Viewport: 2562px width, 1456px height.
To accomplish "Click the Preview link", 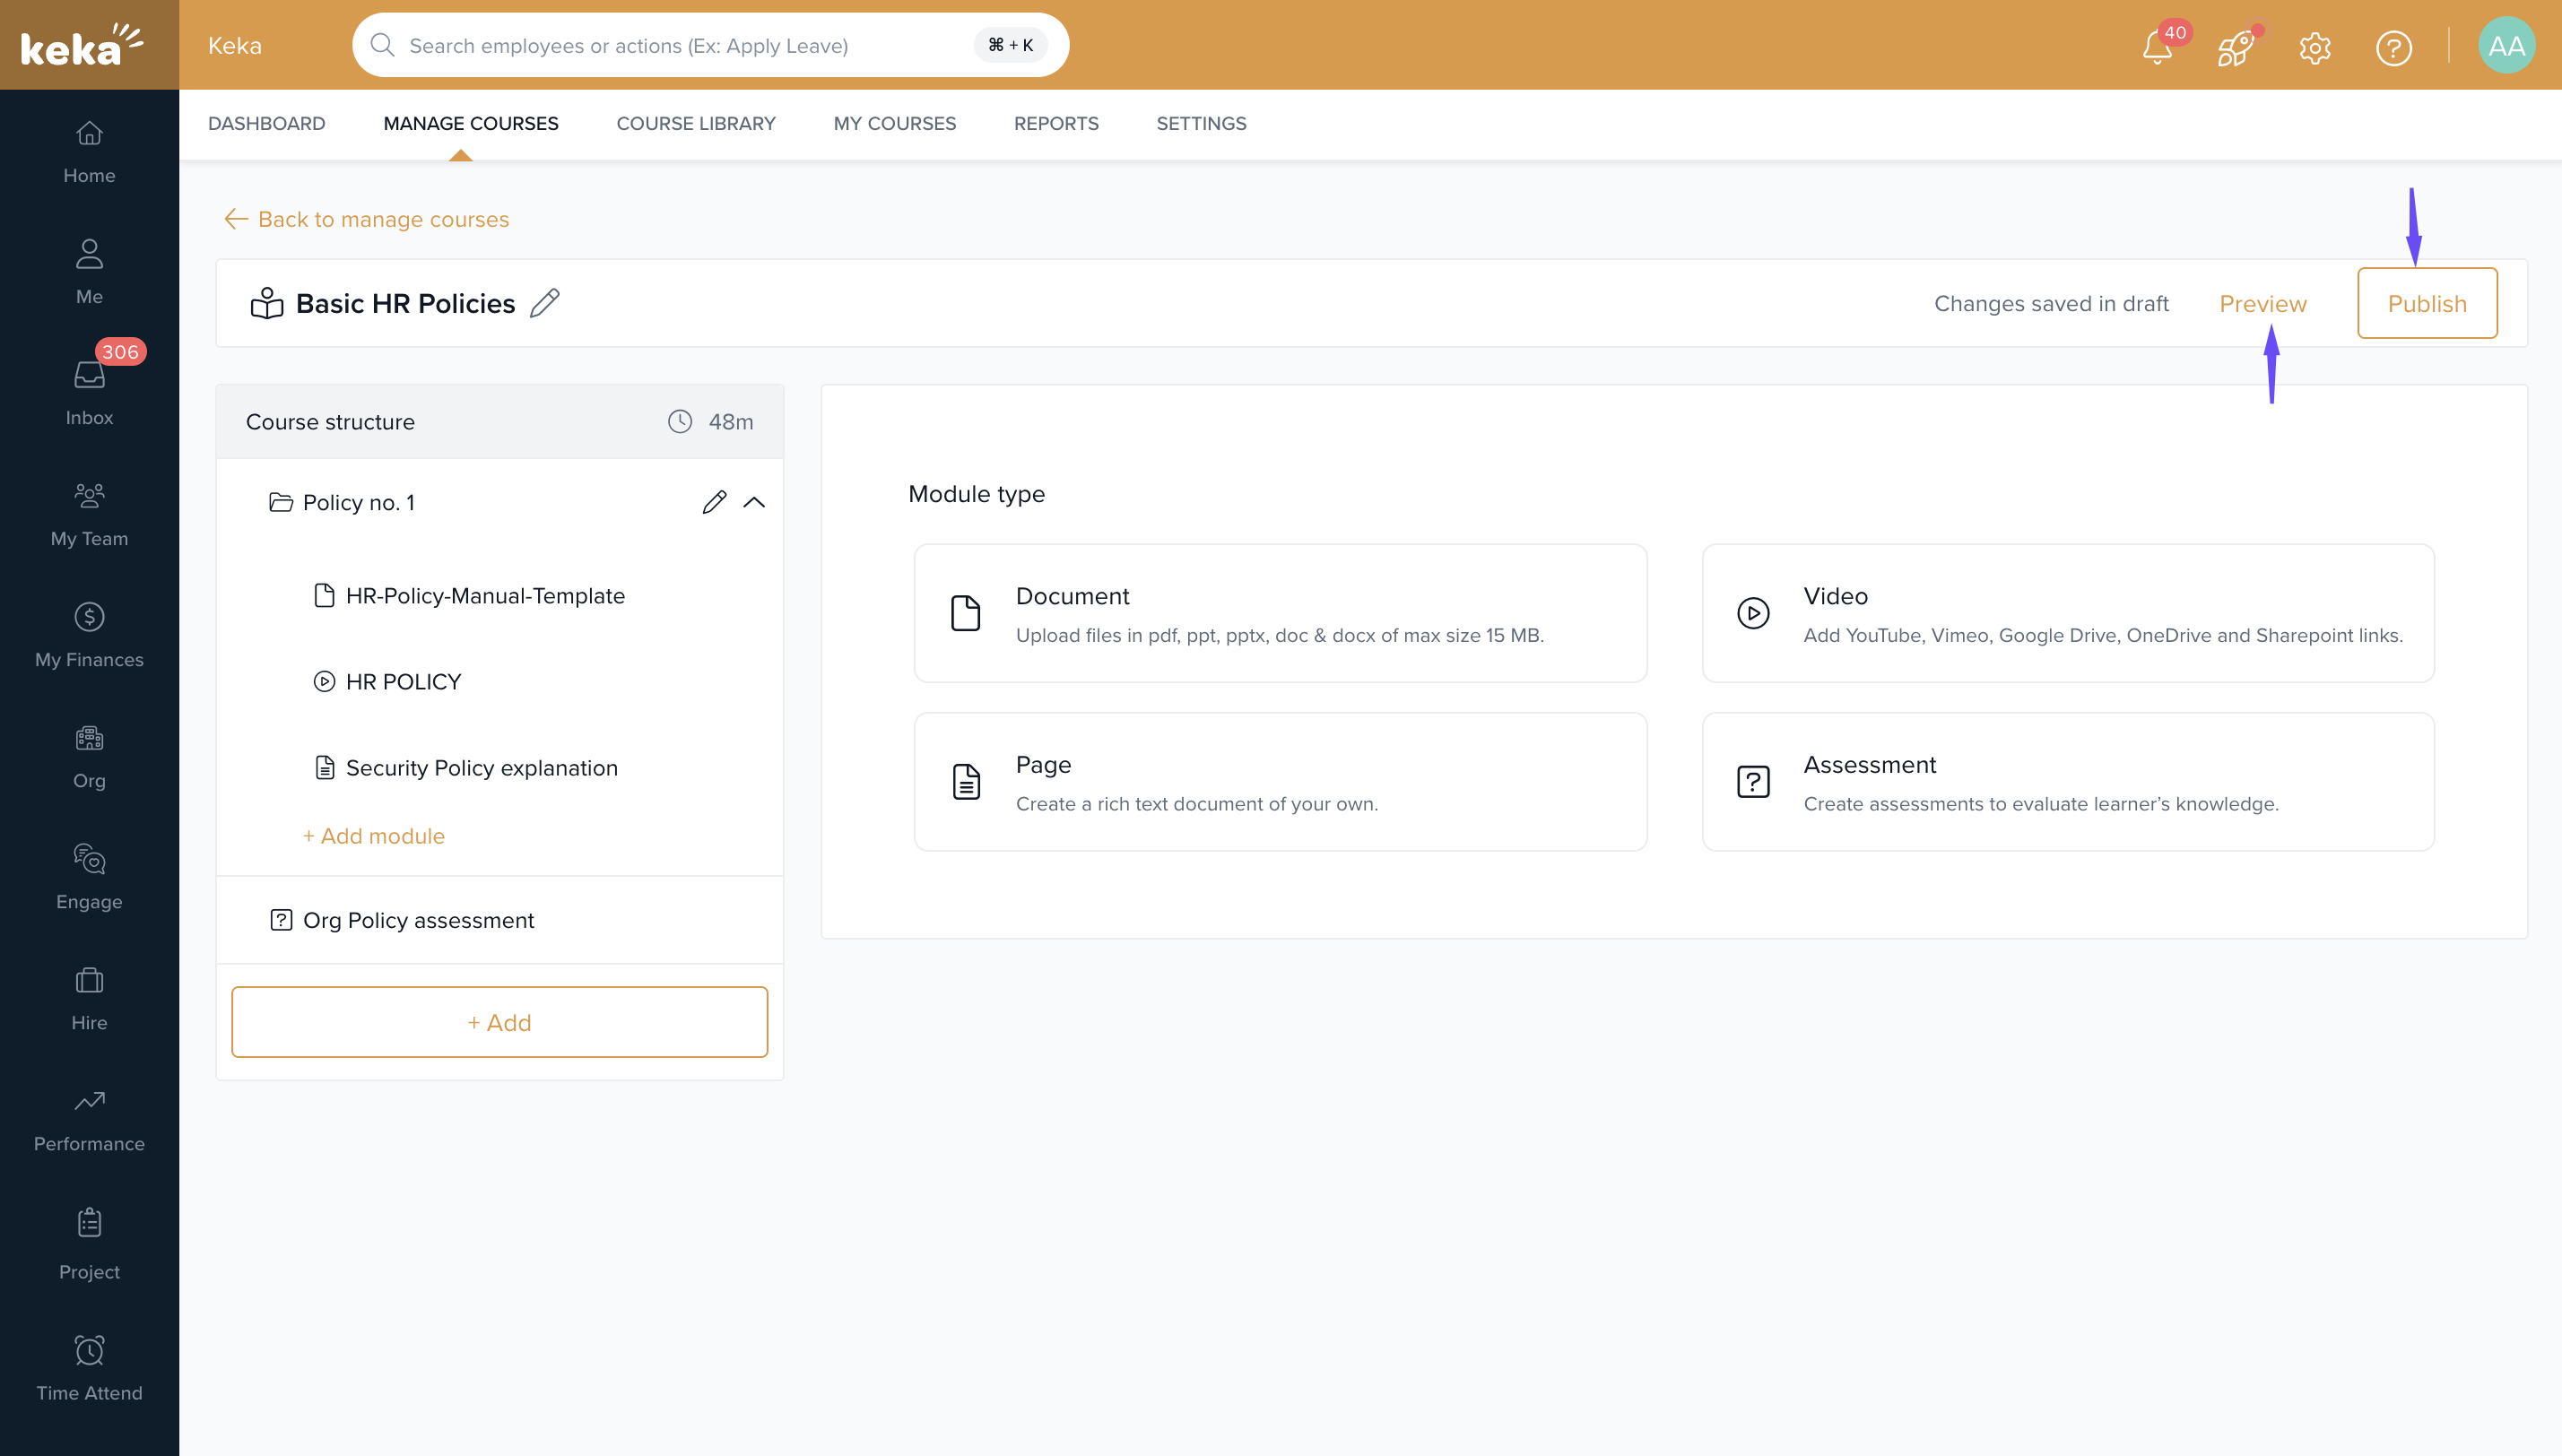I will pyautogui.click(x=2262, y=303).
